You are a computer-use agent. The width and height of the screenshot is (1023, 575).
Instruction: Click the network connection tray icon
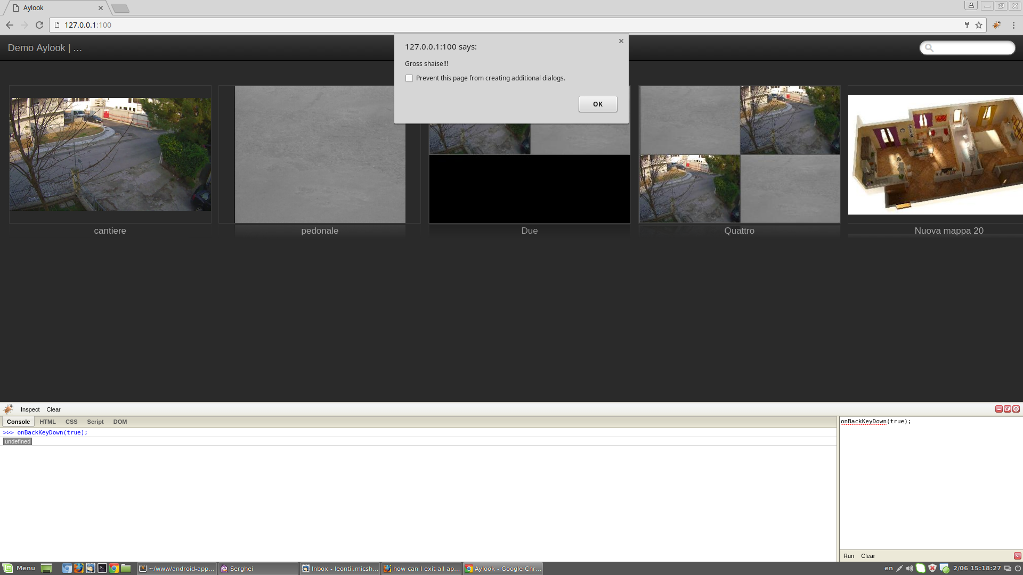(899, 569)
